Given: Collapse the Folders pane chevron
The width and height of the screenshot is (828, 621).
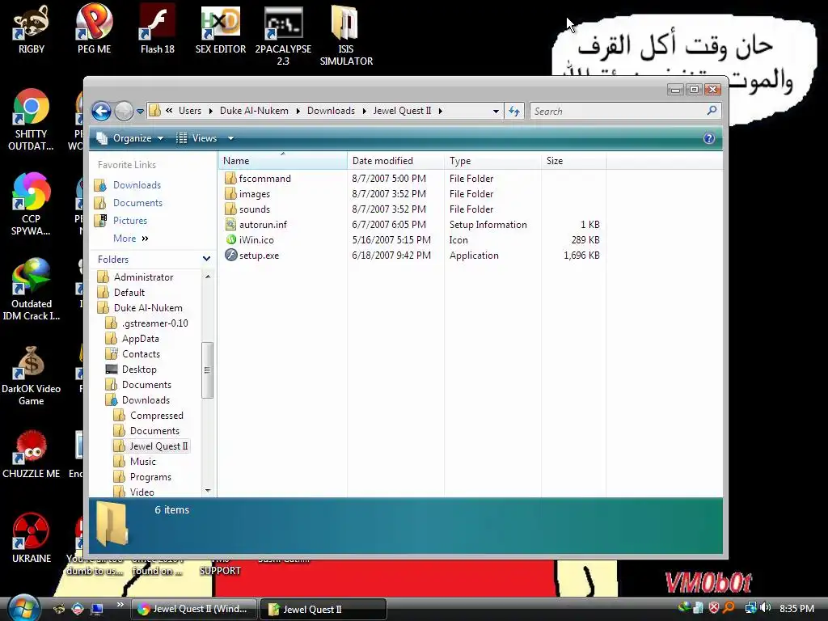Looking at the screenshot, I should [x=206, y=259].
